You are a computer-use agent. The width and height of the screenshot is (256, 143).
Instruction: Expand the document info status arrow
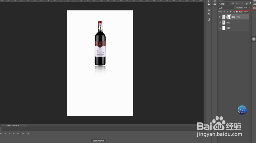(x=25, y=125)
